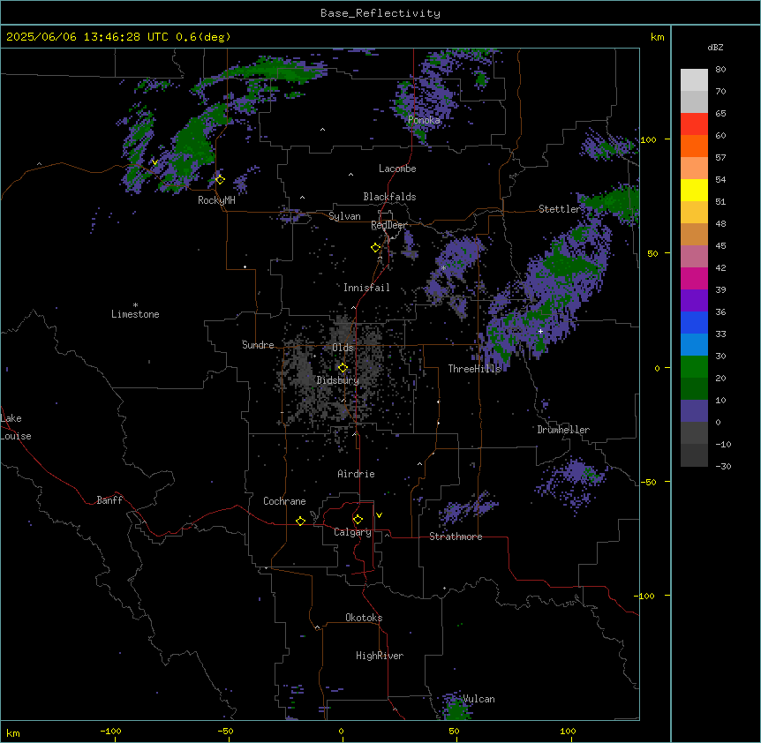Click the yellow diamond marker beside RockyMH
The width and height of the screenshot is (761, 743).
pos(220,179)
